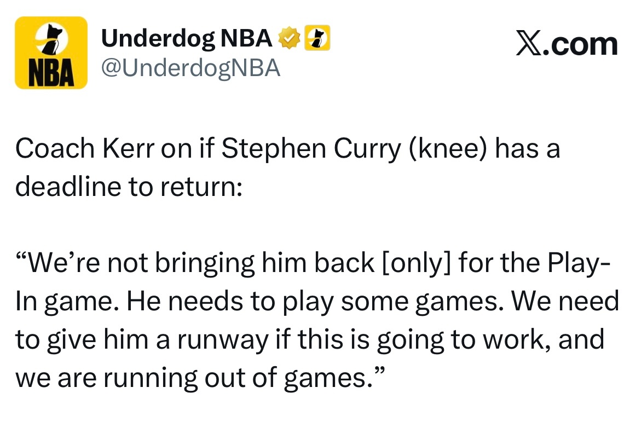Image resolution: width=641 pixels, height=422 pixels.
Task: Click the Underdog NBA profile avatar
Action: [x=51, y=53]
